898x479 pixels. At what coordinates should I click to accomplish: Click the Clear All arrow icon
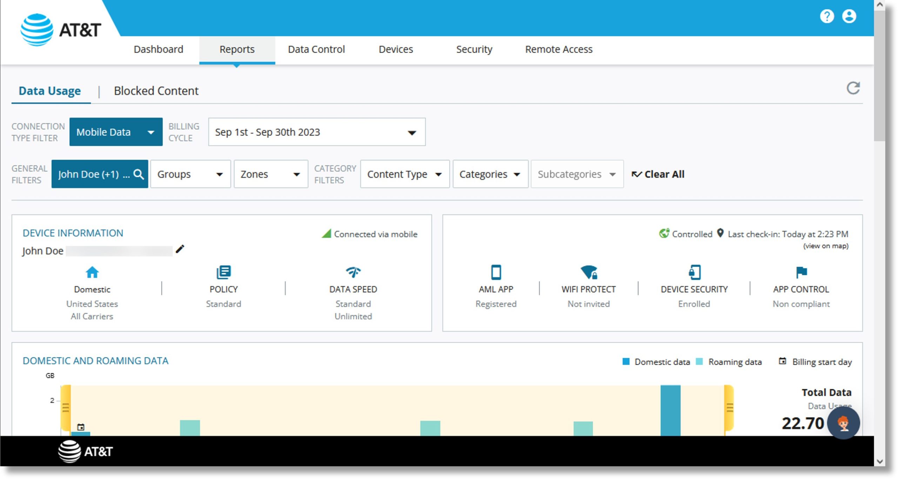tap(636, 174)
